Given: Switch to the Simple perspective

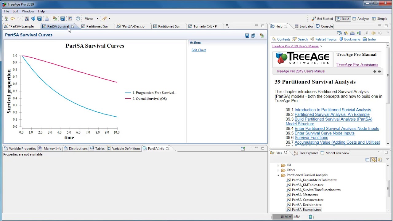Looking at the screenshot, I should tap(379, 19).
